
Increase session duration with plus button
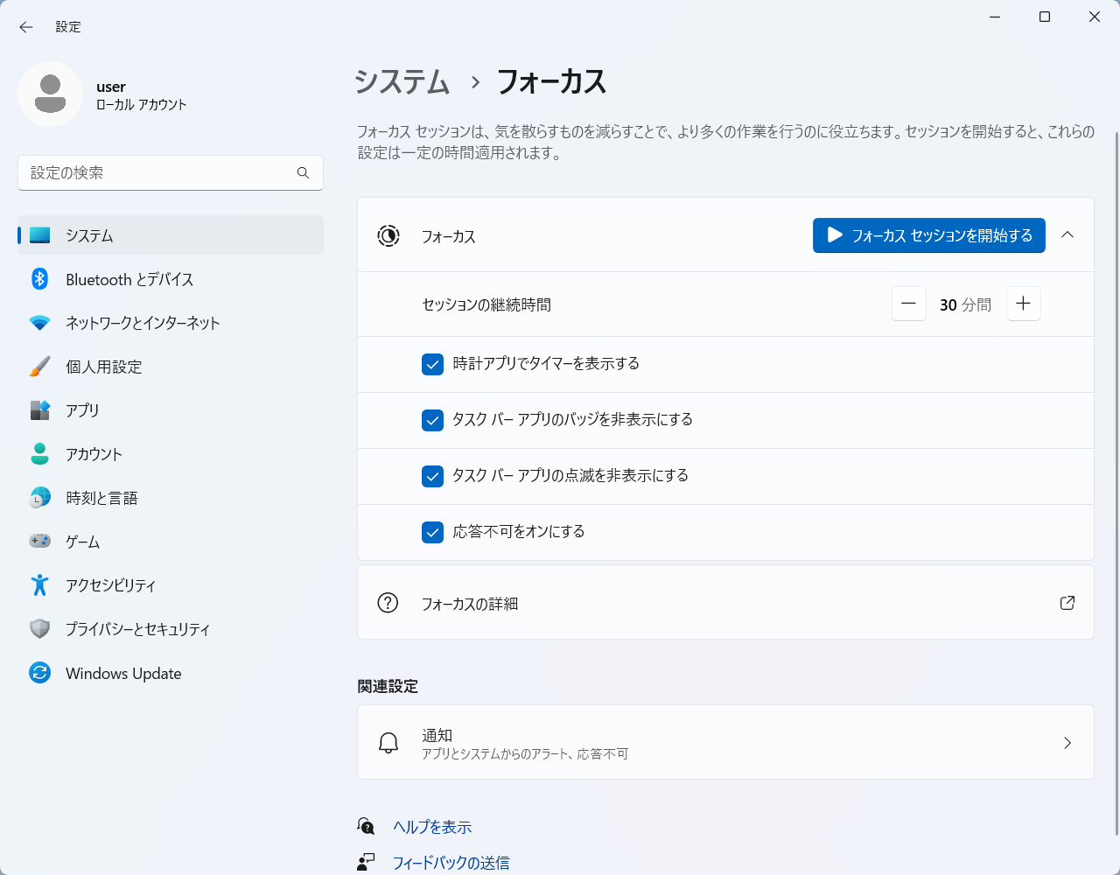1024,304
